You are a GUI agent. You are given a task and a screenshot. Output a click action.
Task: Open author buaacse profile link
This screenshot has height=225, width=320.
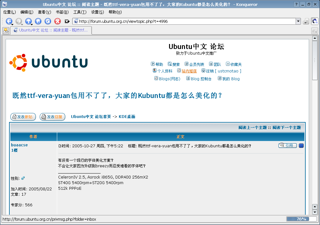pos(19,145)
